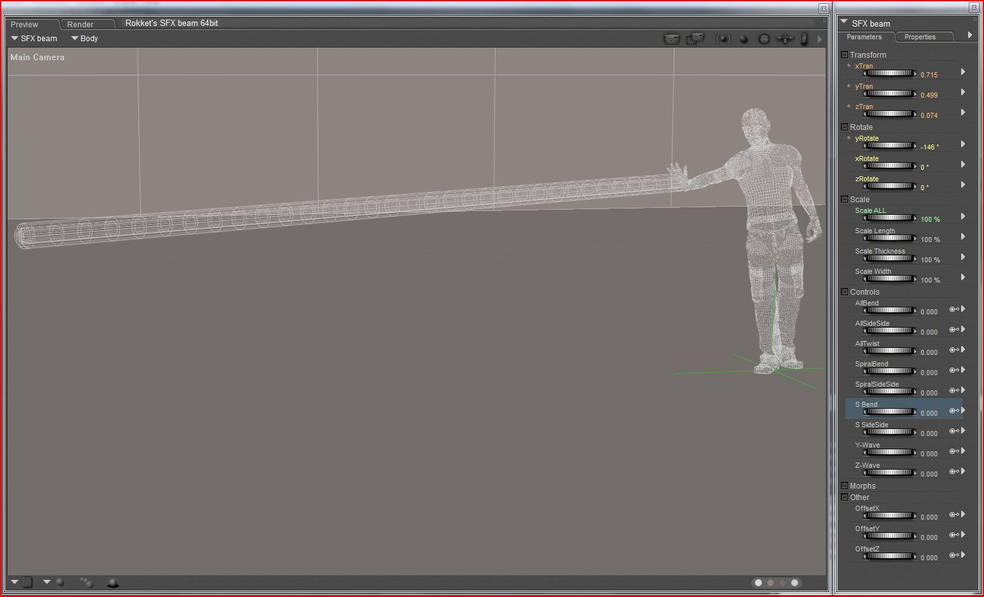984x597 pixels.
Task: Click the four-arrow move camera icon
Action: (x=785, y=39)
